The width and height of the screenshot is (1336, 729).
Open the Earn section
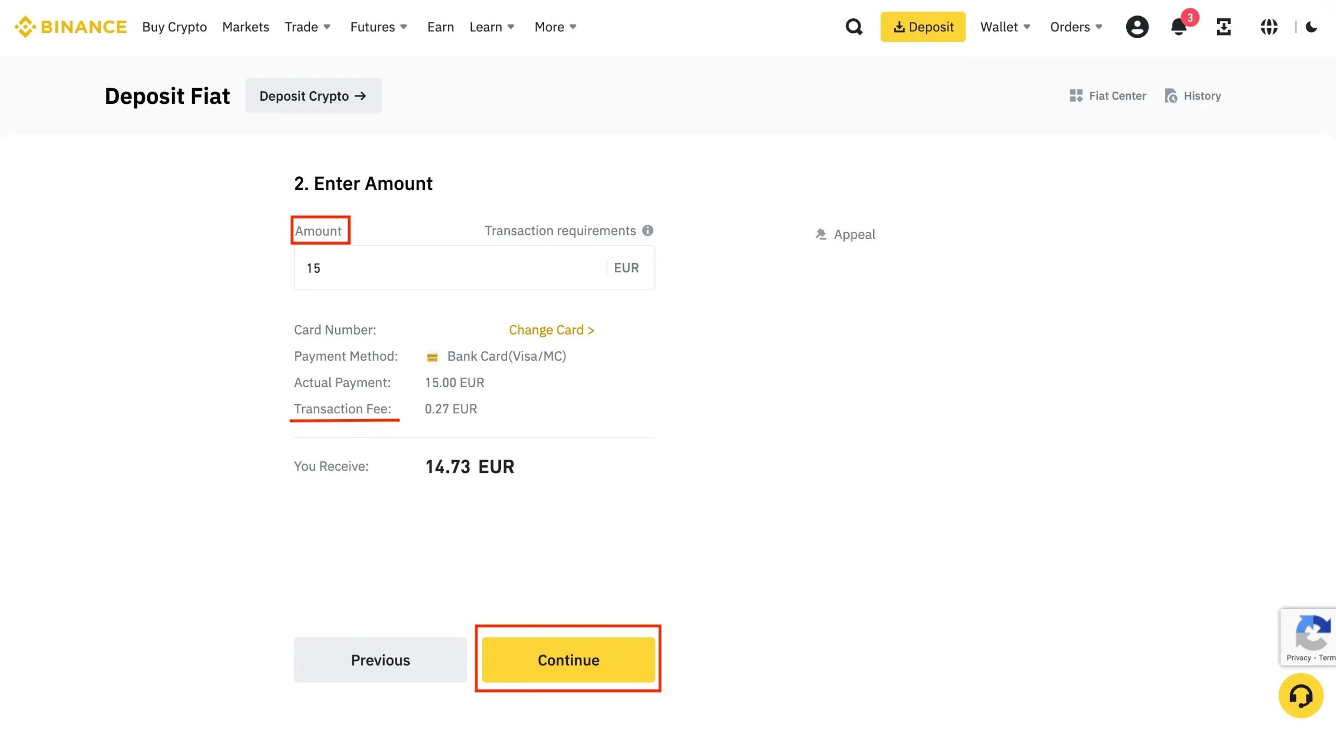point(440,27)
